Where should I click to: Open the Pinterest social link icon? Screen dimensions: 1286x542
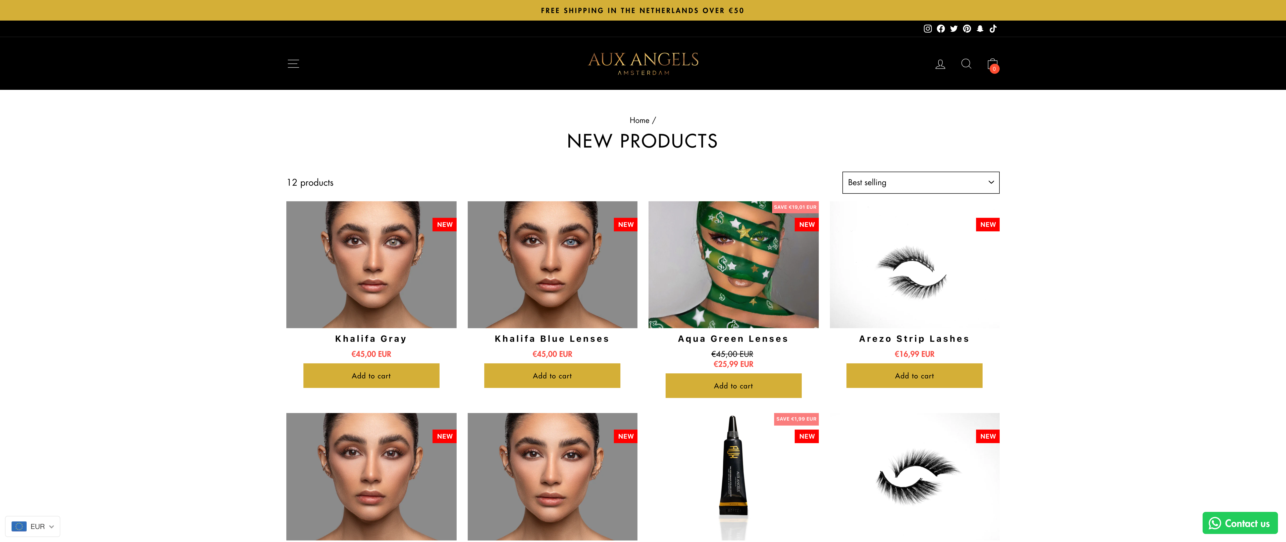tap(967, 28)
